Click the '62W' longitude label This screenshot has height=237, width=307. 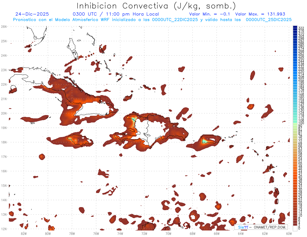[265, 233]
